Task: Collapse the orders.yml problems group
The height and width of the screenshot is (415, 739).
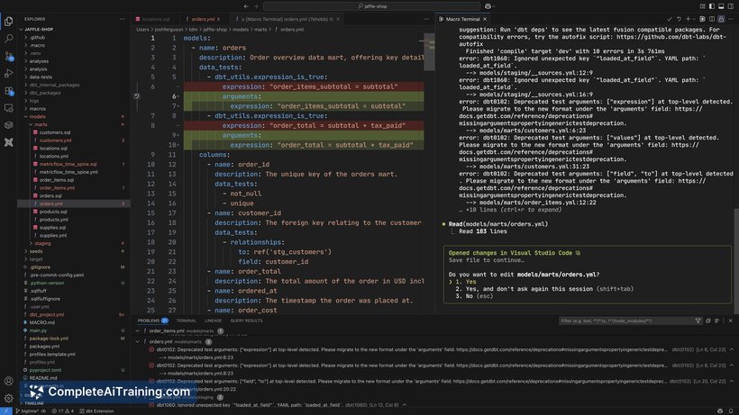Action: (x=138, y=342)
